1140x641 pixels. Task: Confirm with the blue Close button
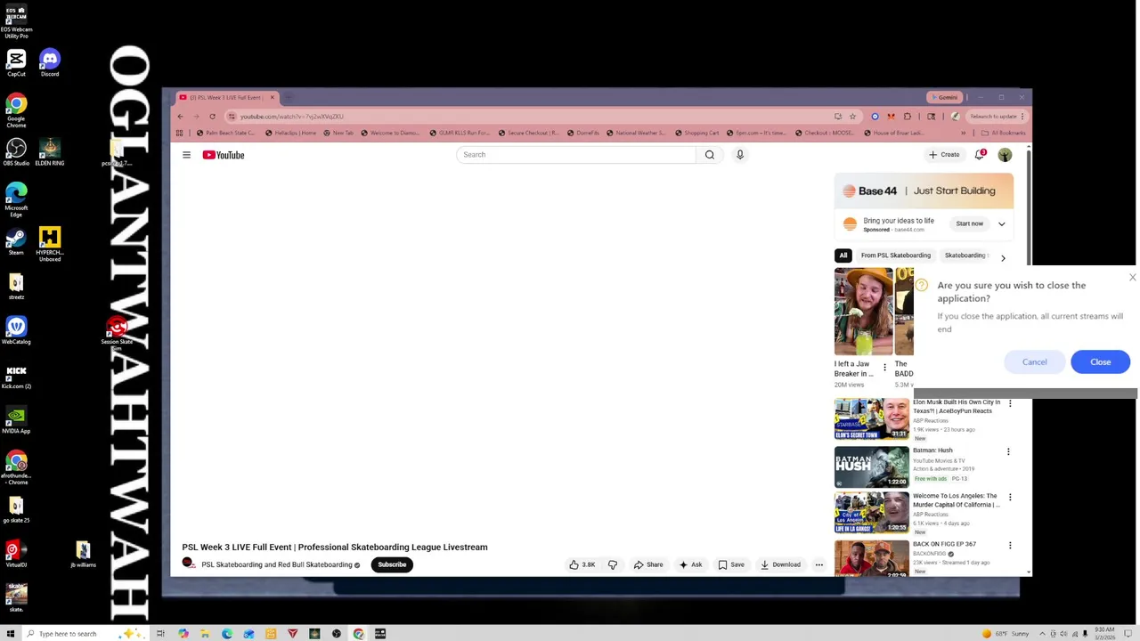[x=1100, y=362]
